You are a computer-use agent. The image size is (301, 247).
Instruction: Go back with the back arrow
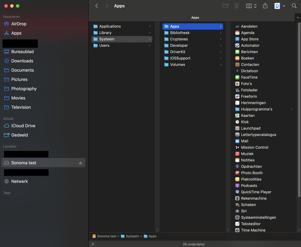click(x=97, y=6)
